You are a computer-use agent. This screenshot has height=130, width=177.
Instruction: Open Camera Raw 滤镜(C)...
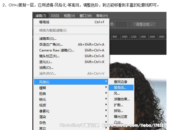coord(72,50)
